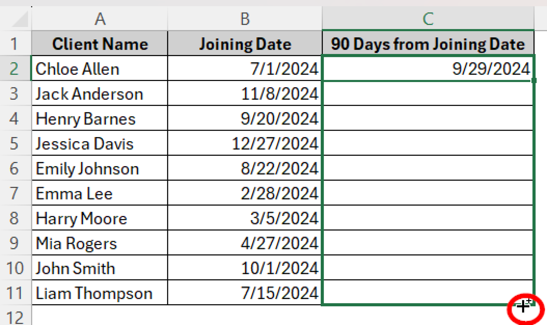This screenshot has height=325, width=547.
Task: Select the 90 Days from Joining Date cell
Action: 428,44
